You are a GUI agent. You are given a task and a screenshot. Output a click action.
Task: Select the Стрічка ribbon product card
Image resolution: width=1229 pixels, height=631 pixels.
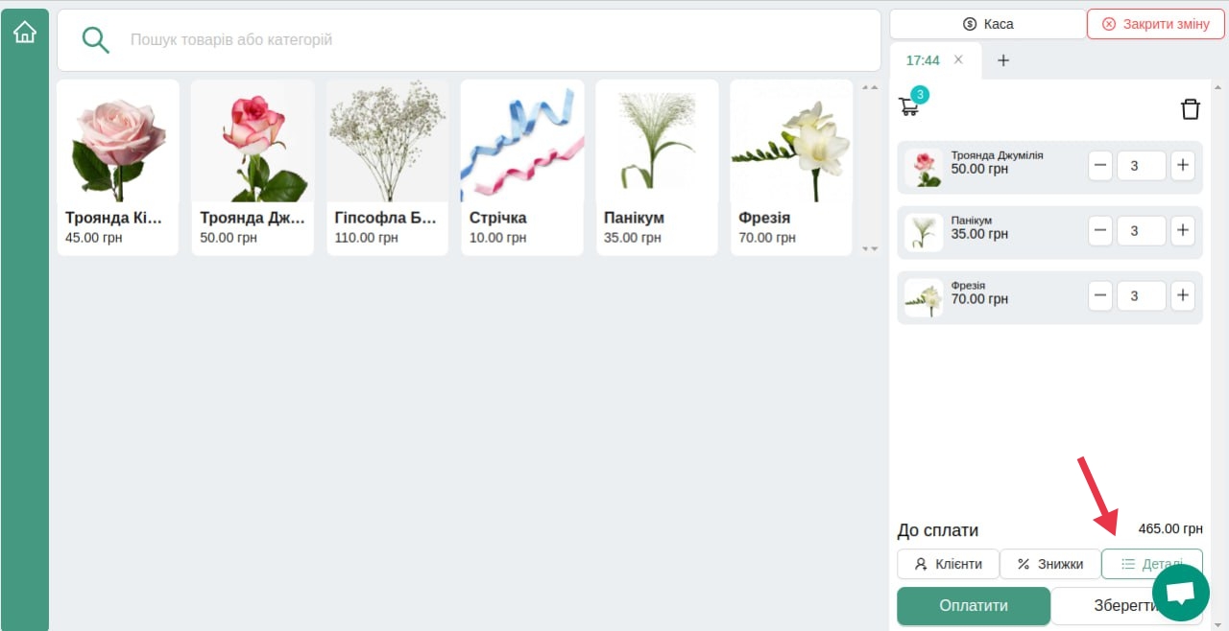(x=522, y=168)
